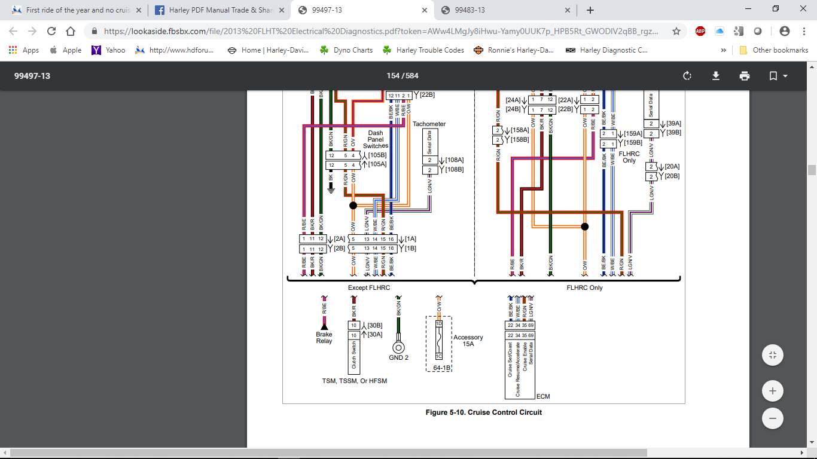Open the Chrome three-dot menu

[x=804, y=31]
